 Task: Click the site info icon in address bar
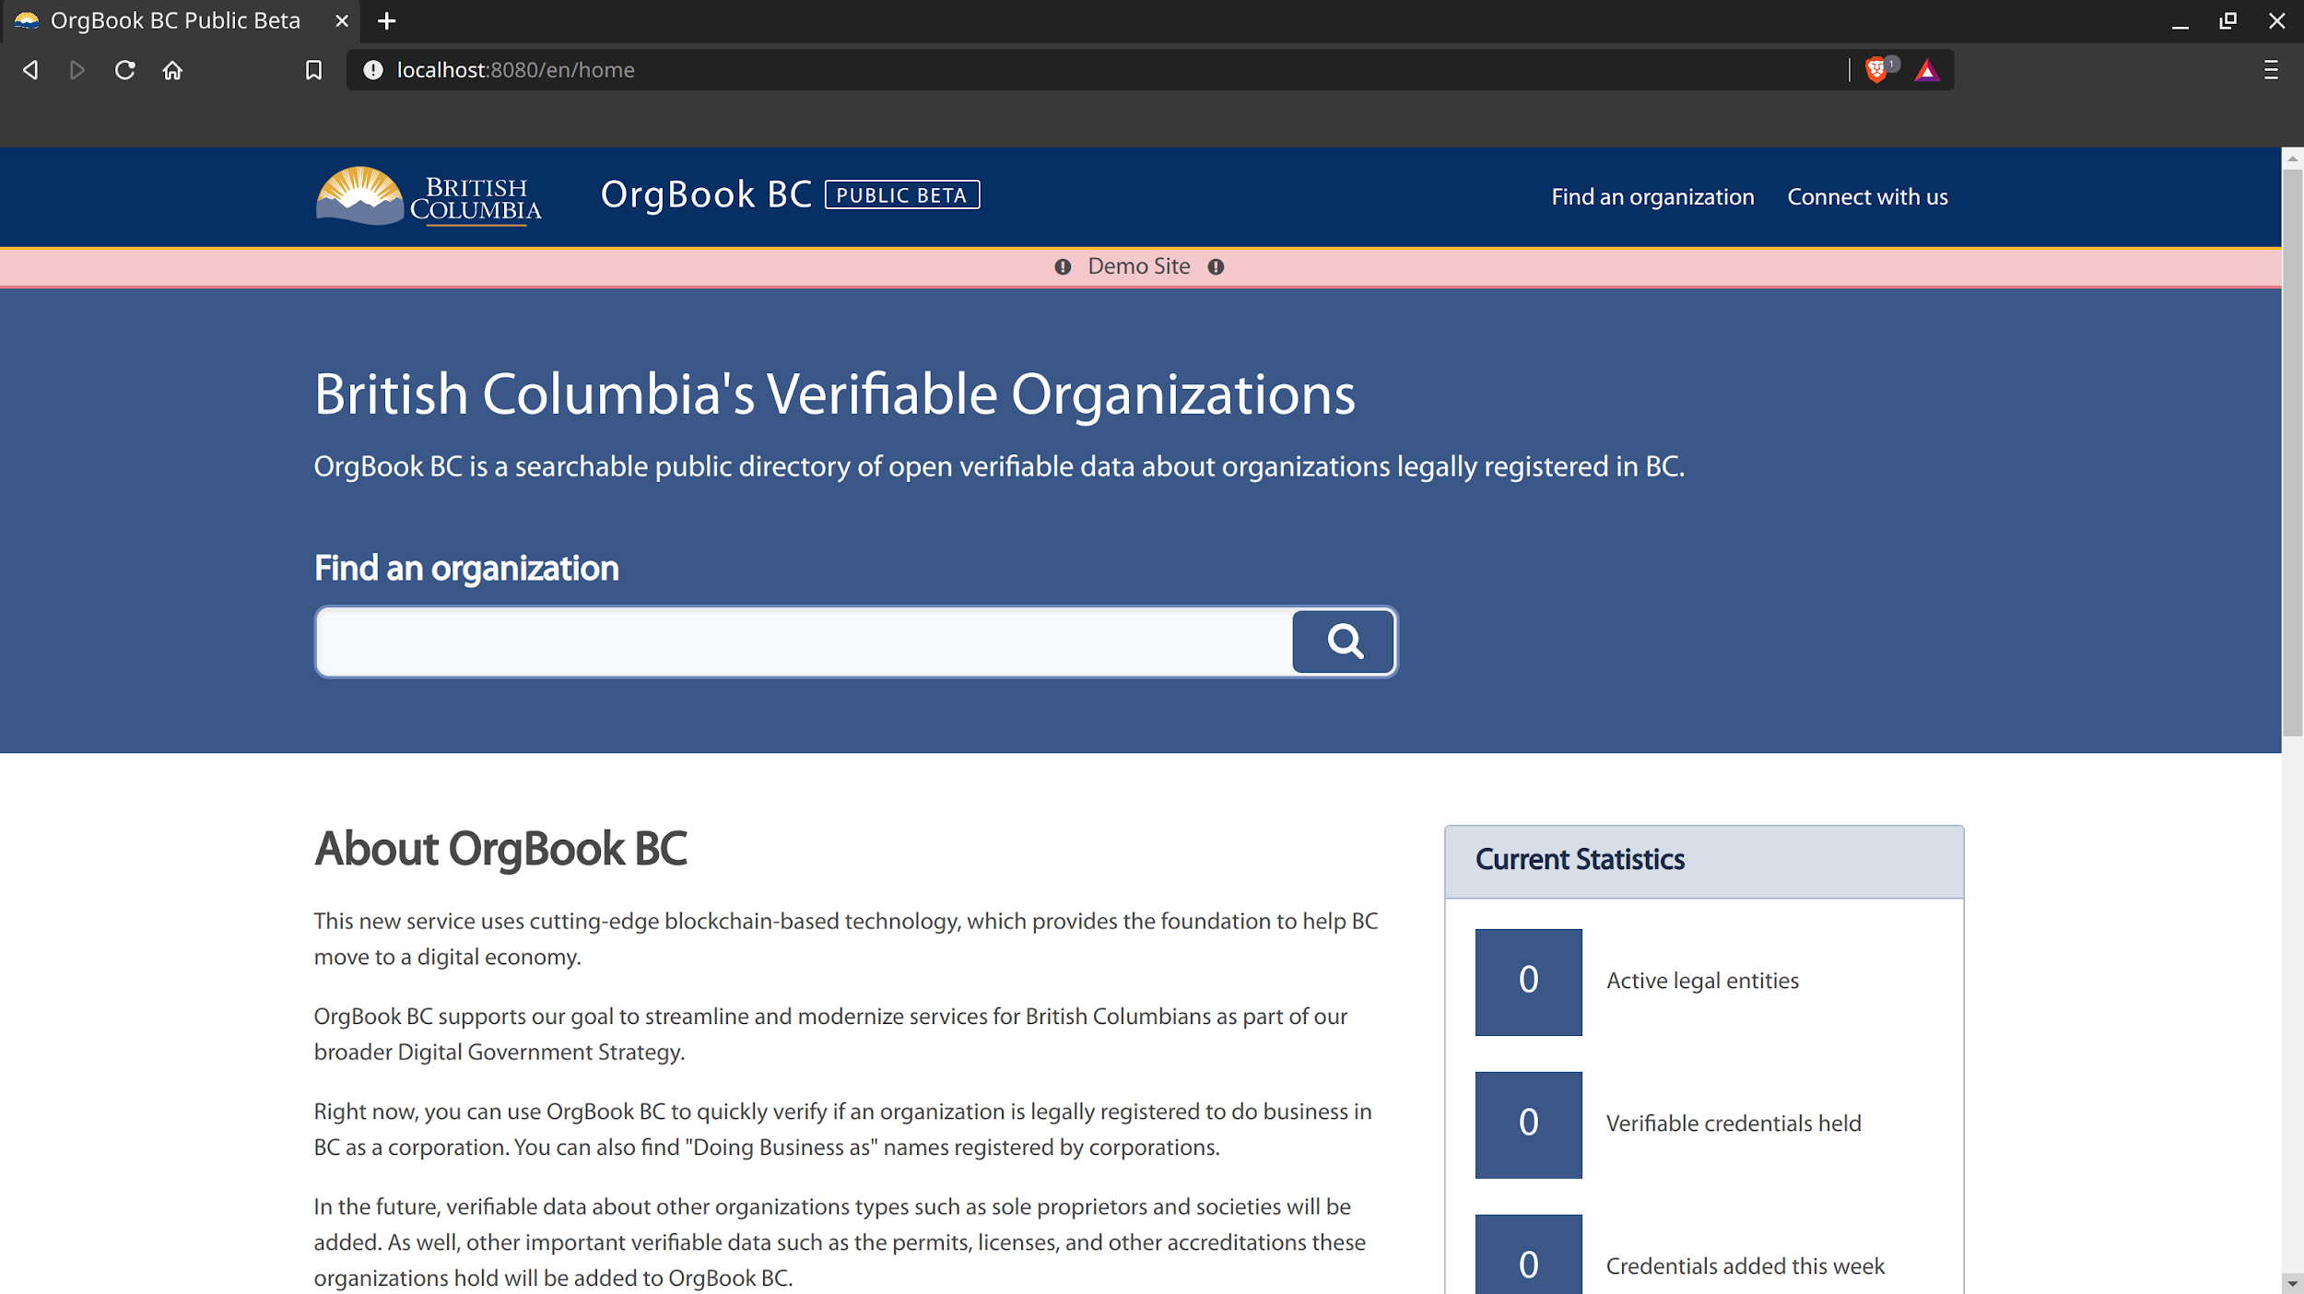click(x=372, y=70)
